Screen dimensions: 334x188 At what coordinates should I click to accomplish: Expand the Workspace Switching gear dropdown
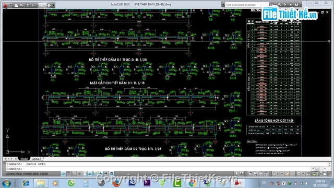(x=303, y=174)
